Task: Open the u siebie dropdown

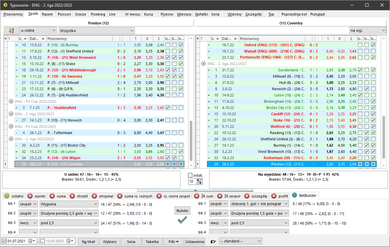Action: point(37,30)
